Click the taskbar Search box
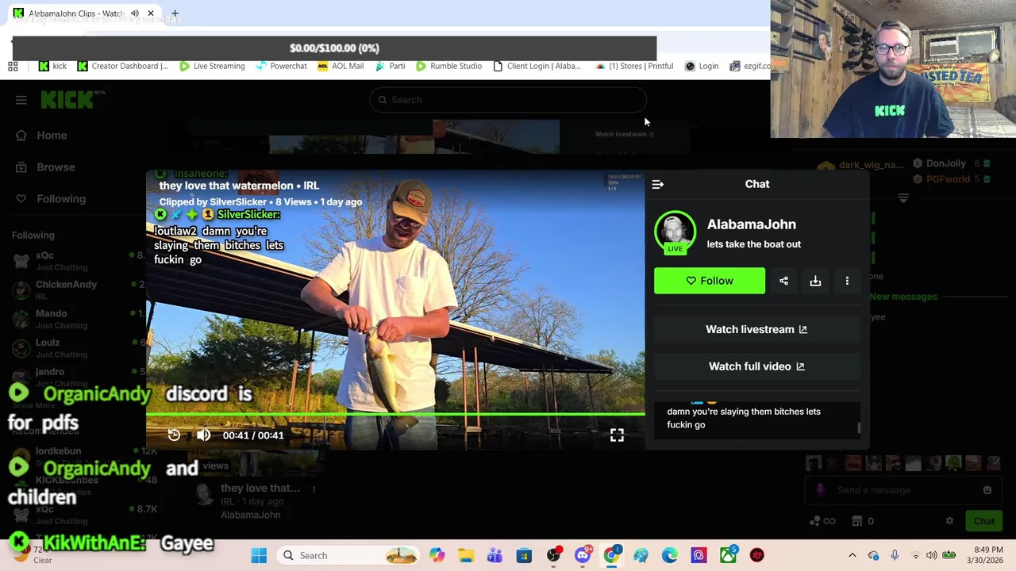 pos(348,556)
